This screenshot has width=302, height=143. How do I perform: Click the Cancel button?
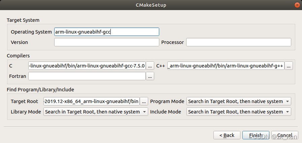coord(285,135)
